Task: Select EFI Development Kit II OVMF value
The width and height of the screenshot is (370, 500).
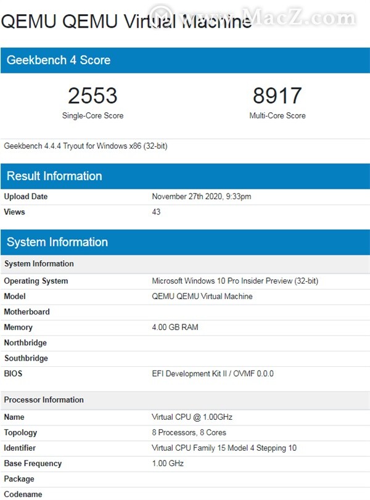Action: pyautogui.click(x=213, y=374)
